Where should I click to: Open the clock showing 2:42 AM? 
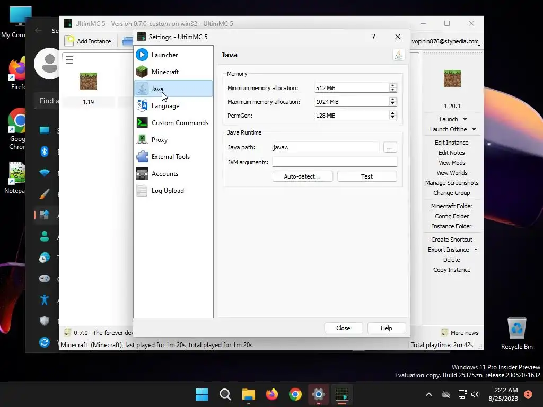503,394
